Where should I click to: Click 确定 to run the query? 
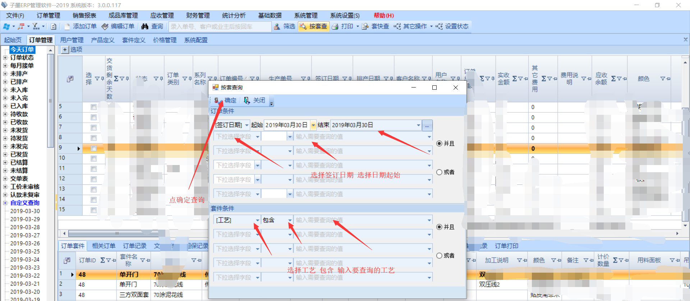point(226,100)
